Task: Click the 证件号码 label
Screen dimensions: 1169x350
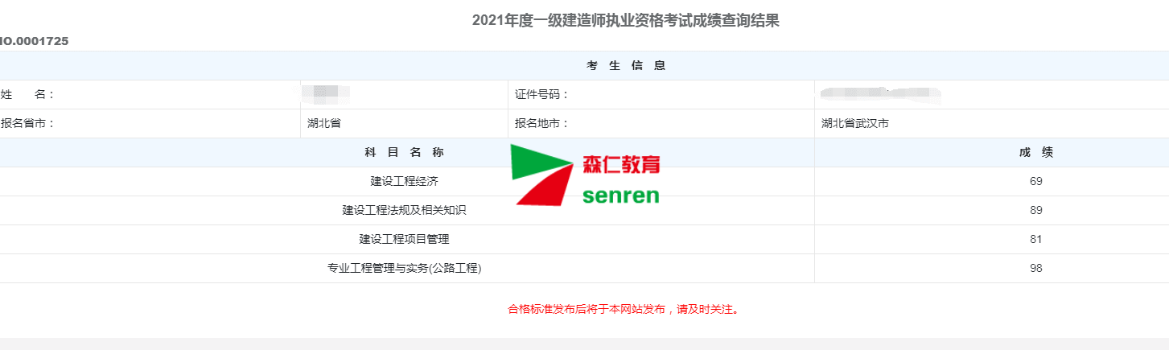Action: (542, 95)
